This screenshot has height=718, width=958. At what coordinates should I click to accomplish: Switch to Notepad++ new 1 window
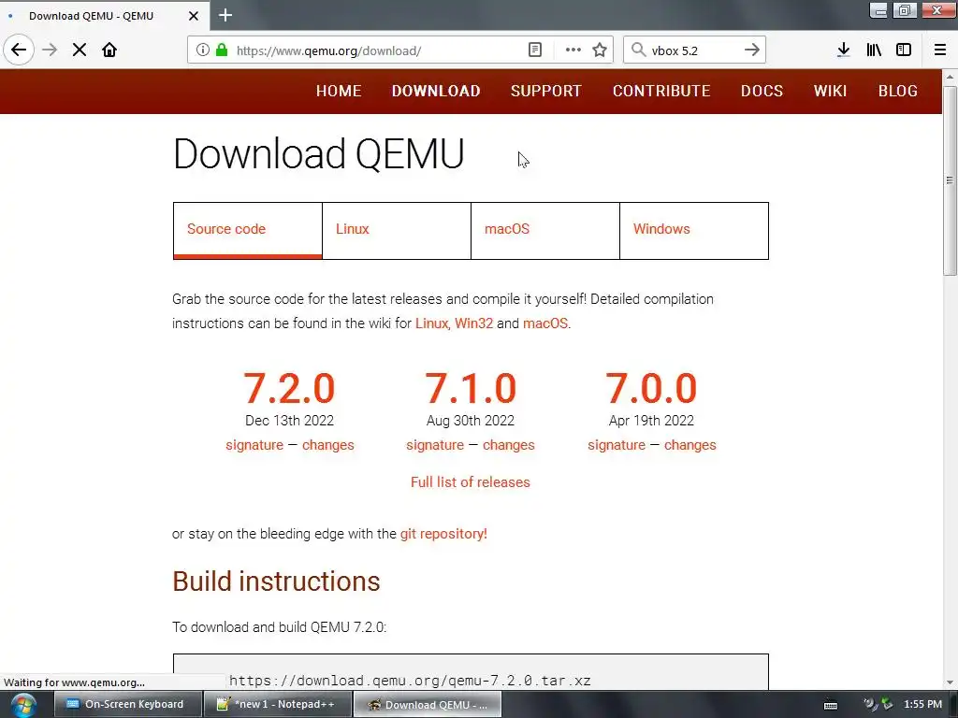pos(277,704)
